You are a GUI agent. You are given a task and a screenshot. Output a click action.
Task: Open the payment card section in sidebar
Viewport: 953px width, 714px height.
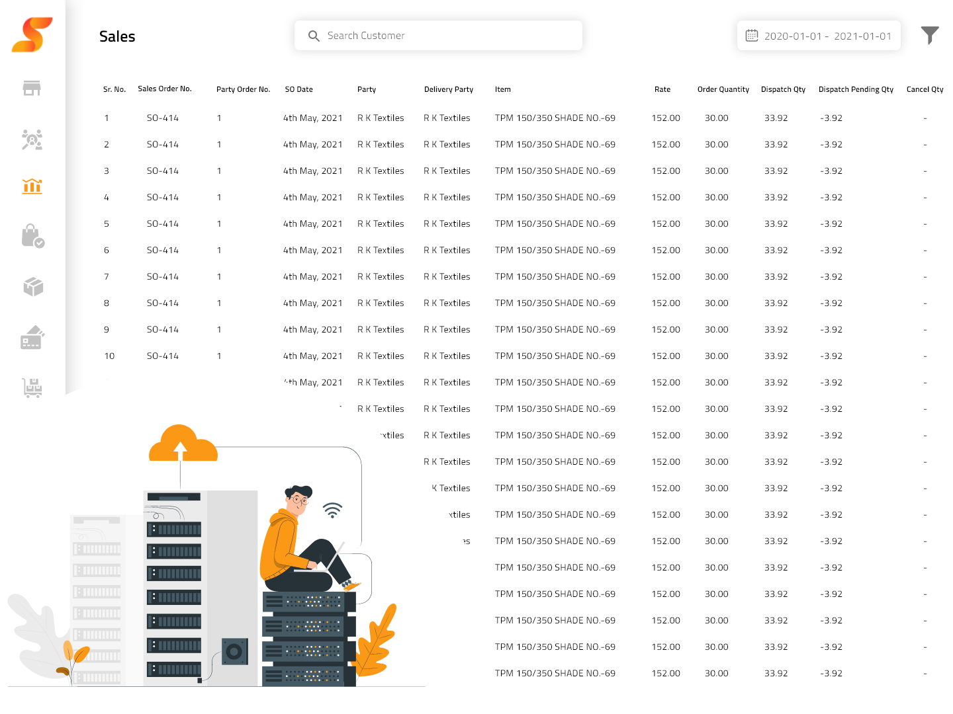tap(32, 337)
